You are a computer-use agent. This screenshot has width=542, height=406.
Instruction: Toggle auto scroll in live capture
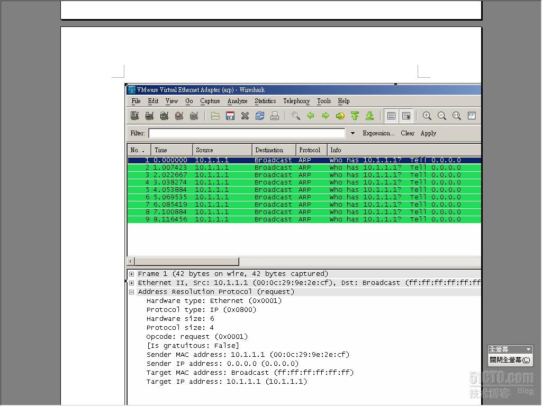point(406,116)
